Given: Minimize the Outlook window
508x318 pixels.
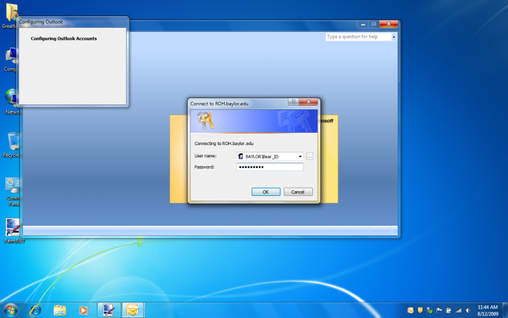Looking at the screenshot, I should [363, 24].
